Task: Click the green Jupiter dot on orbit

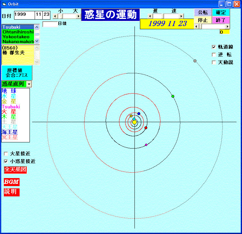Action: click(x=173, y=96)
